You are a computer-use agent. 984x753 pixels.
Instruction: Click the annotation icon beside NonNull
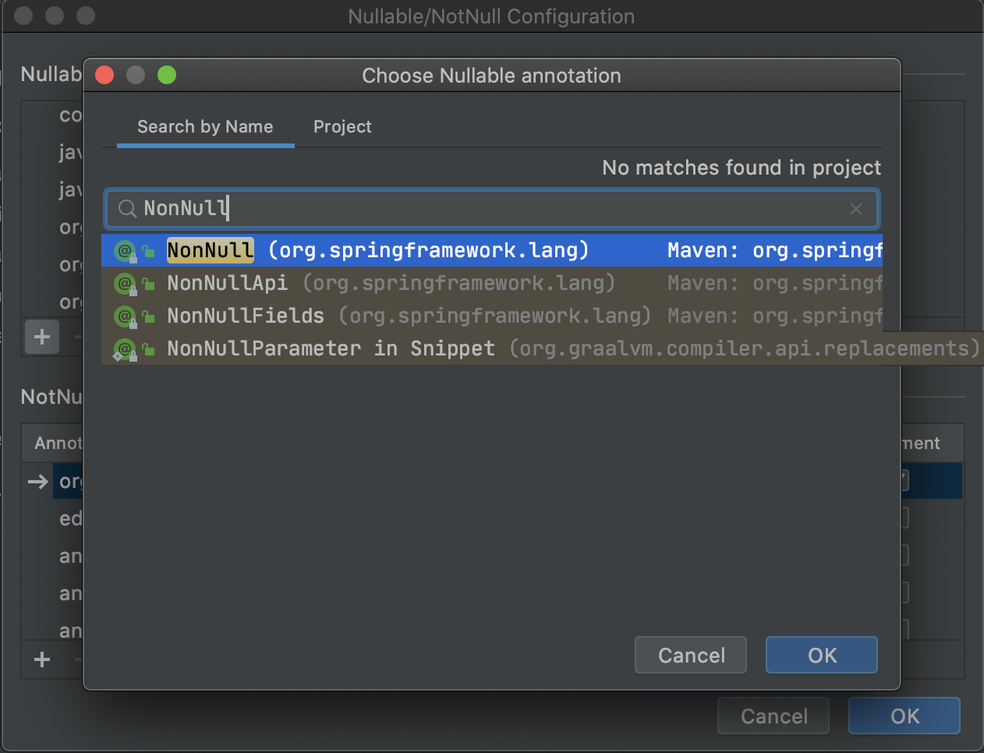pyautogui.click(x=125, y=251)
